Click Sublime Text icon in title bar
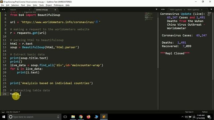 pos(2,2)
